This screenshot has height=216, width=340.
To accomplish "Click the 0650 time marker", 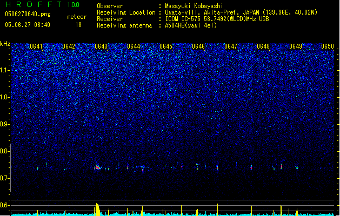I will 328,46.
